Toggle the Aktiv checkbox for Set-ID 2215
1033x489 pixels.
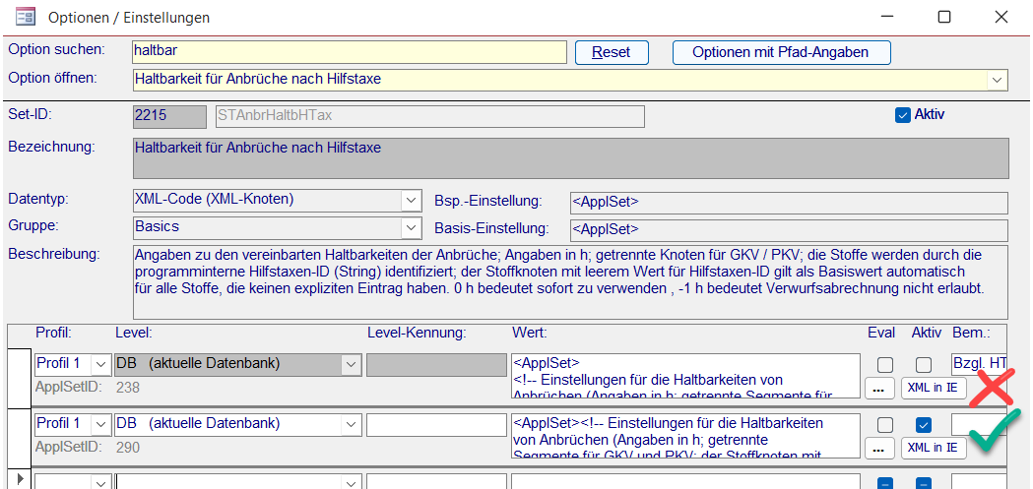902,115
